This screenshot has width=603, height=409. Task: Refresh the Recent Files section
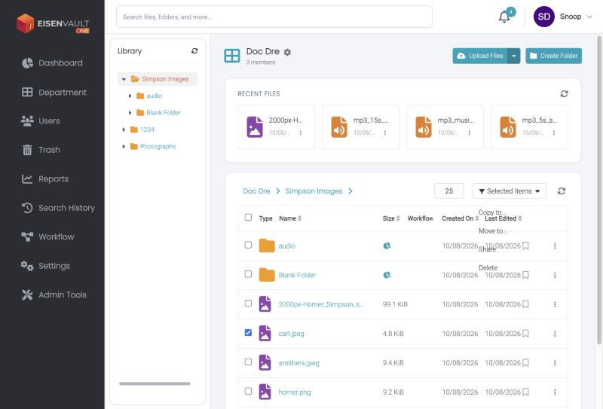(x=564, y=94)
